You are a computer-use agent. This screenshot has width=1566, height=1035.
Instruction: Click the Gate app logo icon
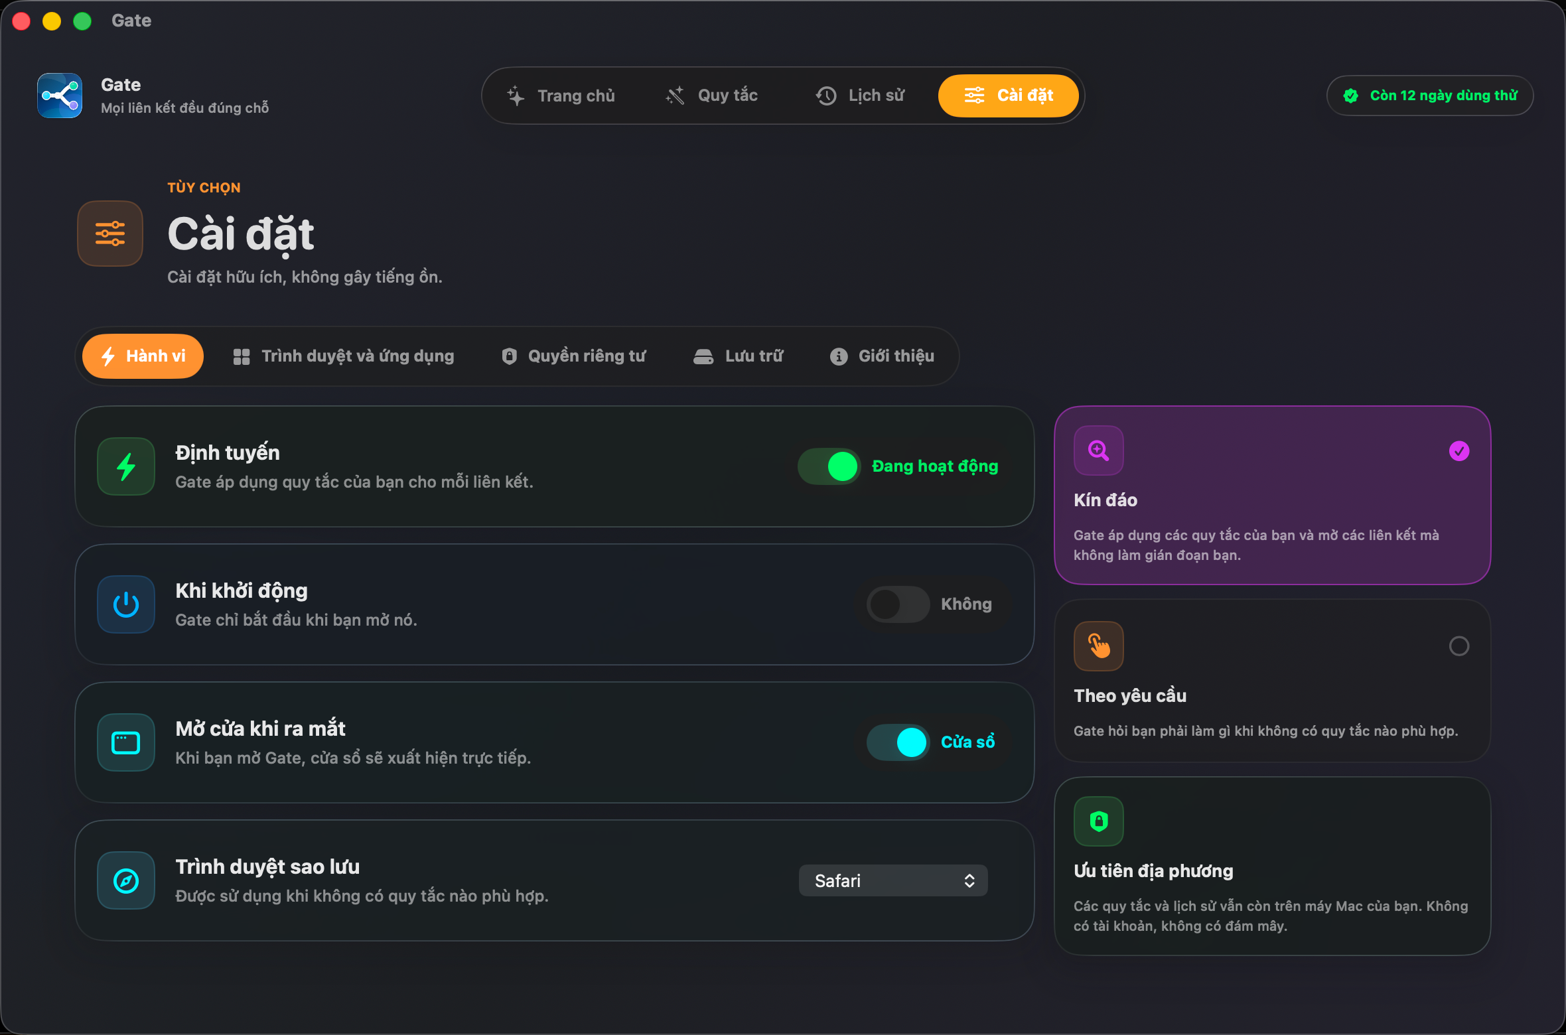pos(60,96)
